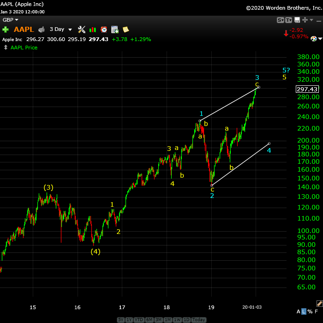This screenshot has width=323, height=323.
Task: Click the YTD range button
Action: pyautogui.click(x=139, y=319)
